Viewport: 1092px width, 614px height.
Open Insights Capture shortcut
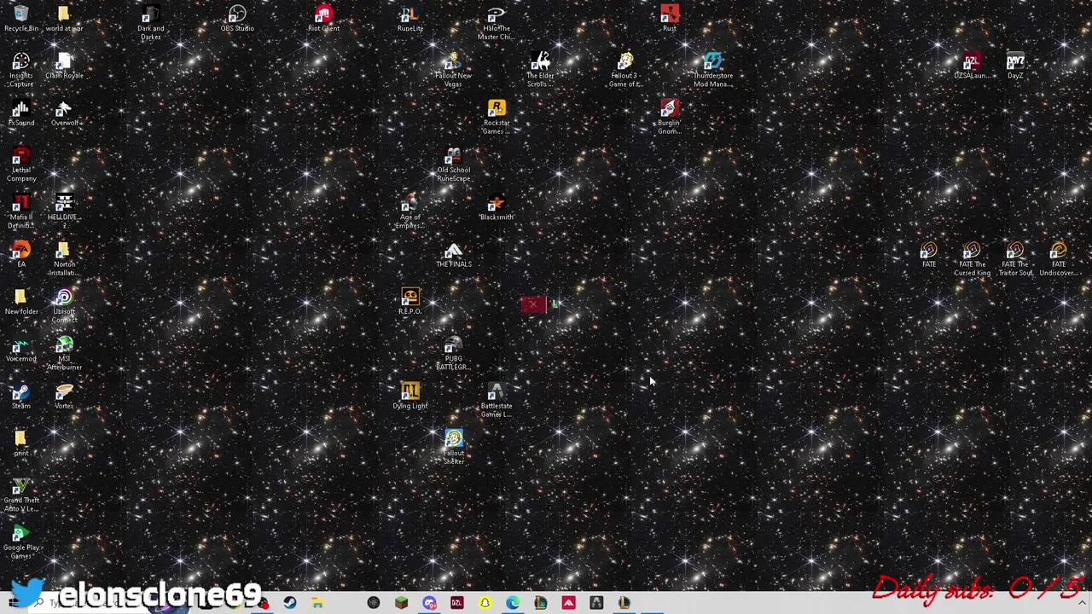21,69
